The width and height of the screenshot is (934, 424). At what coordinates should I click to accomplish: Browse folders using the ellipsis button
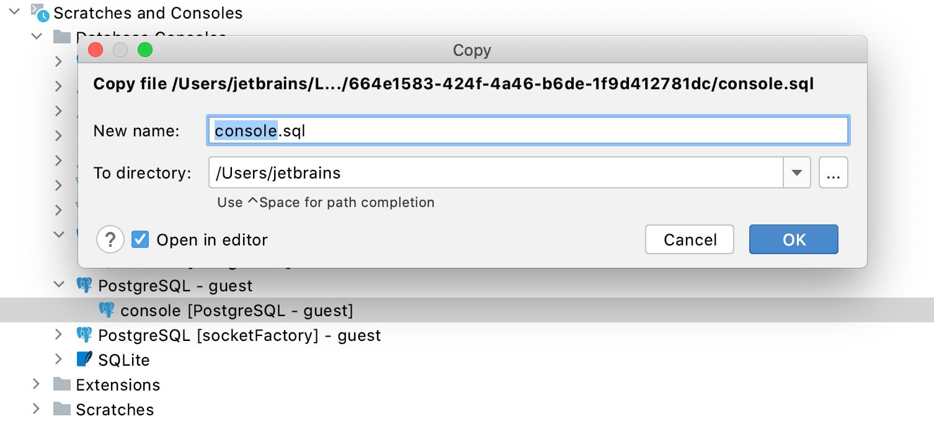coord(833,172)
